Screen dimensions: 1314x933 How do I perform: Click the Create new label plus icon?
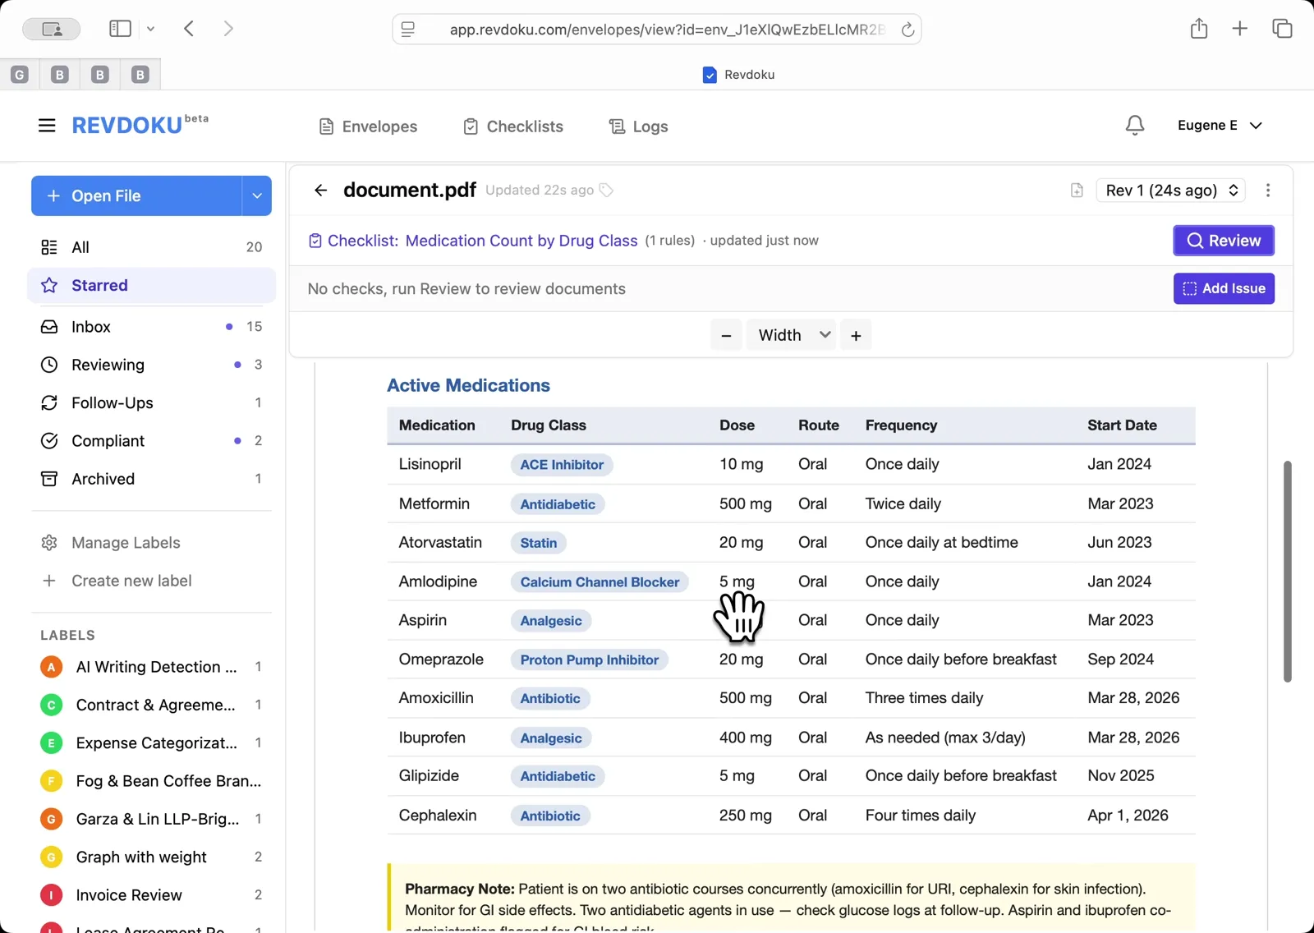pyautogui.click(x=51, y=581)
